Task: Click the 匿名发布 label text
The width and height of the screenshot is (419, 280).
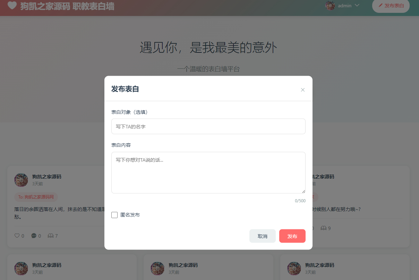Action: tap(130, 215)
